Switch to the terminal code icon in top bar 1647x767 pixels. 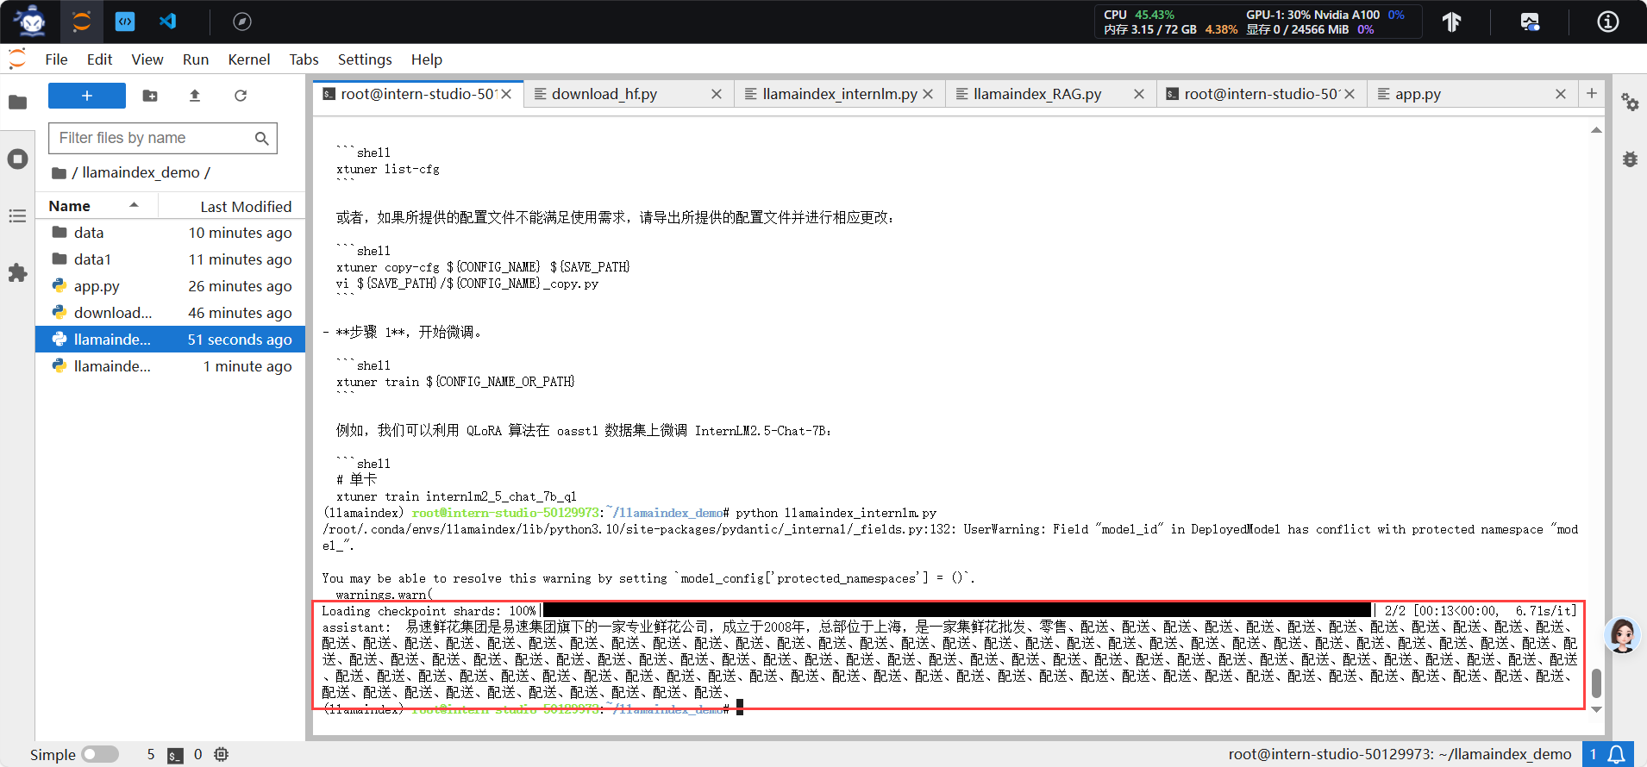[x=125, y=22]
